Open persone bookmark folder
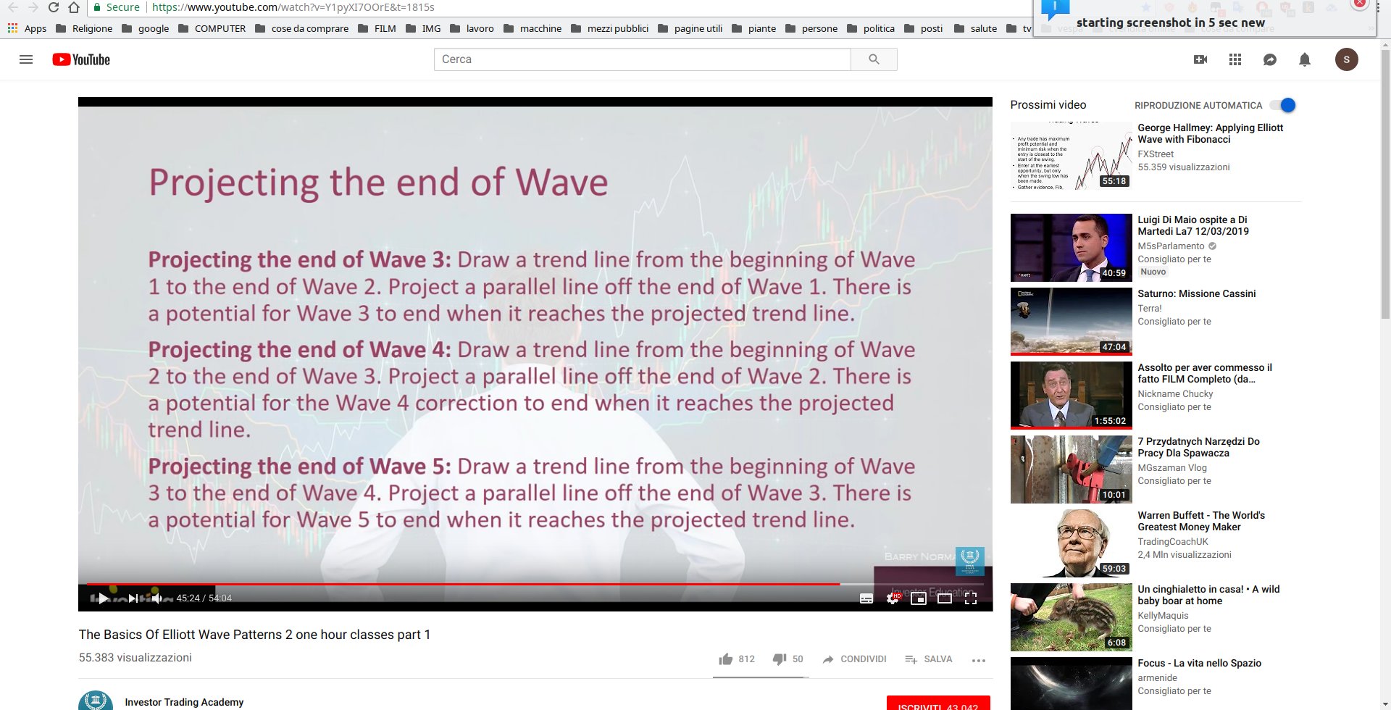1391x710 pixels. (811, 28)
